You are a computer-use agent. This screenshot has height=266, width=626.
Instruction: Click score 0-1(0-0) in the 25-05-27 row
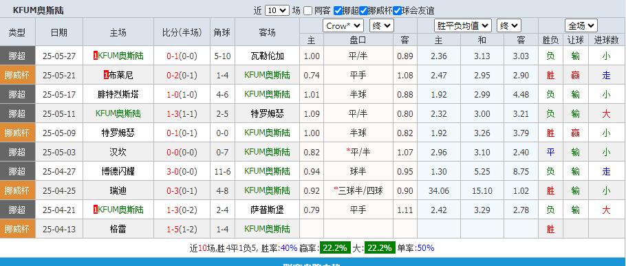click(x=182, y=56)
